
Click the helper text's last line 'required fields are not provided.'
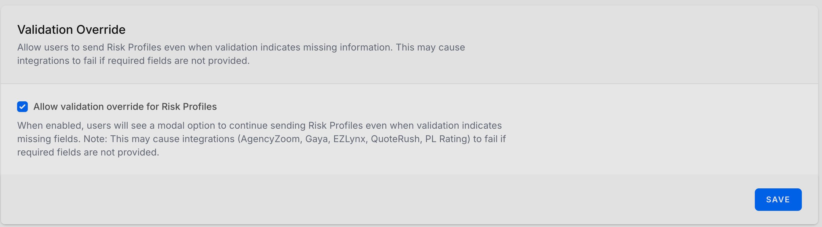click(88, 152)
